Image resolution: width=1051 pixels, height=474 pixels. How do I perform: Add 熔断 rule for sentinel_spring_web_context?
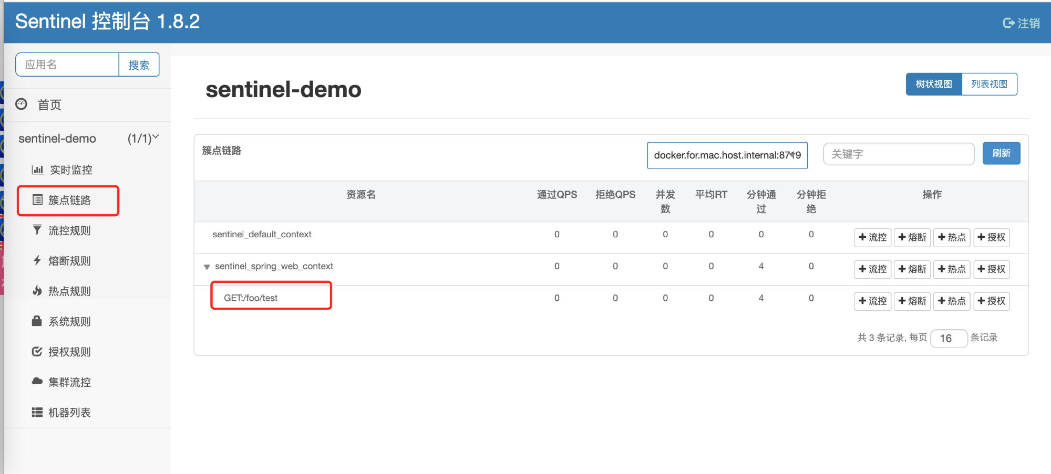click(x=912, y=269)
